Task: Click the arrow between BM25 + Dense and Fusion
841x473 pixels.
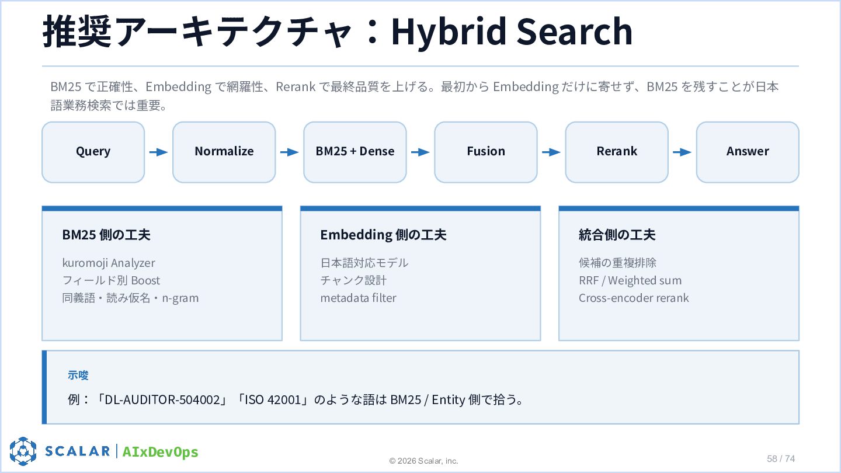Action: pos(420,152)
